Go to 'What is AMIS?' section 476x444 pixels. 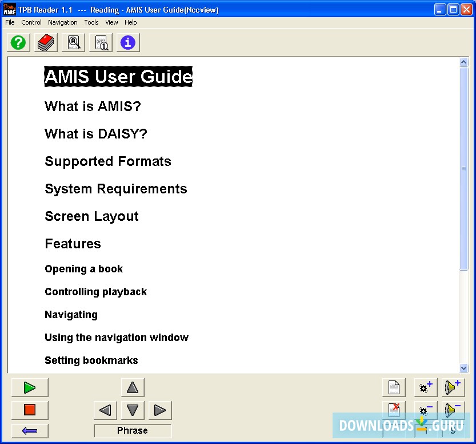click(93, 106)
